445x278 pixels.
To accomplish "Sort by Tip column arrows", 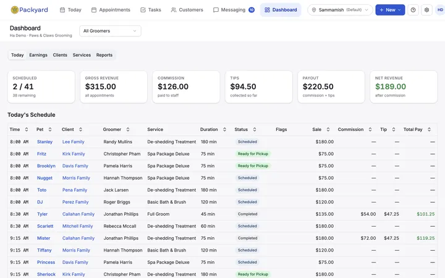I will pos(394,129).
